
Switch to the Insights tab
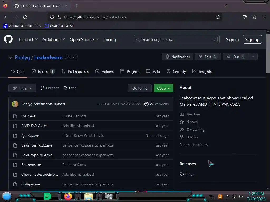point(202,72)
